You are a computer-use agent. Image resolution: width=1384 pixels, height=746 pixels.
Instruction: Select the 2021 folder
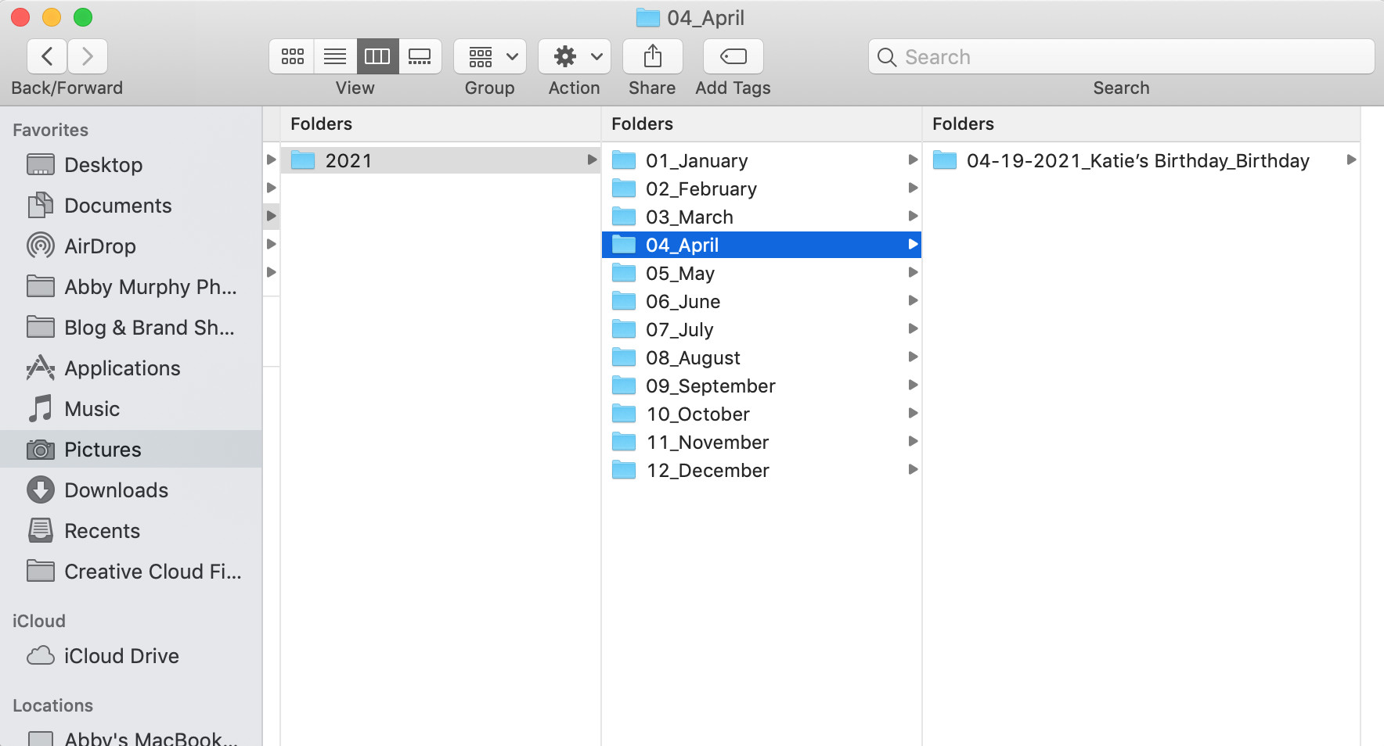tap(441, 160)
